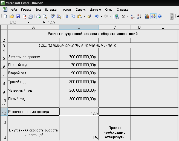Paste from clipboard icon

click(x=80, y=16)
